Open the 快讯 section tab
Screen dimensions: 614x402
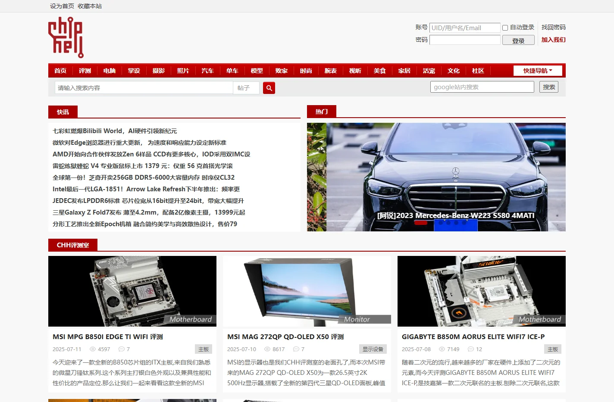(x=63, y=112)
